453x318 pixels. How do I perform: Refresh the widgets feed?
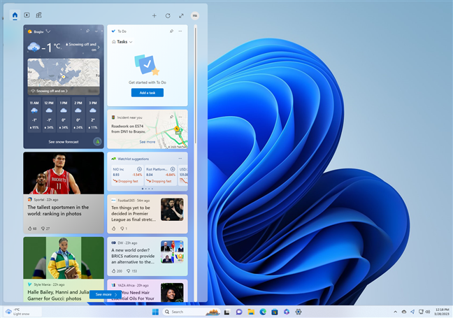(x=168, y=15)
